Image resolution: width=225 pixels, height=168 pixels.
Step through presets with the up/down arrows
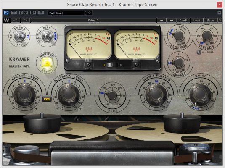pos(86,13)
